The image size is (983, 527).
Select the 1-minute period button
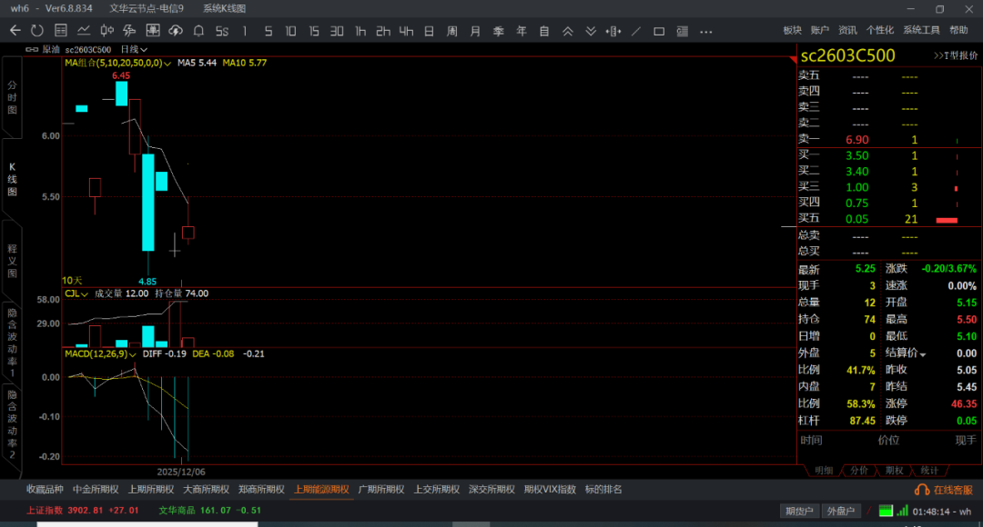245,31
